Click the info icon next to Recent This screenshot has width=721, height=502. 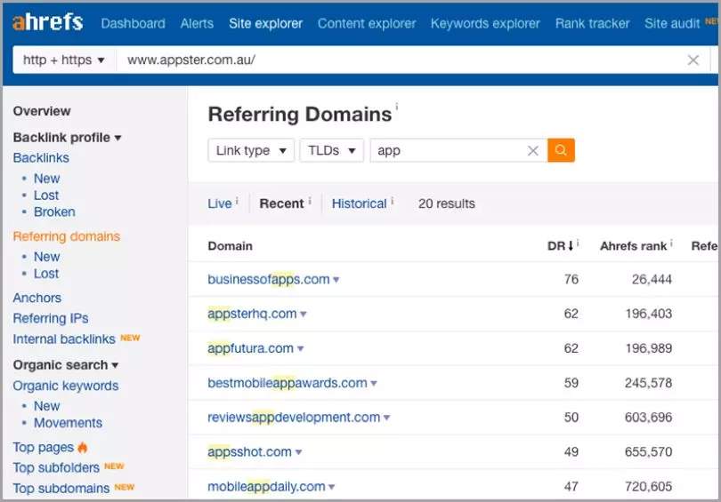pyautogui.click(x=310, y=201)
